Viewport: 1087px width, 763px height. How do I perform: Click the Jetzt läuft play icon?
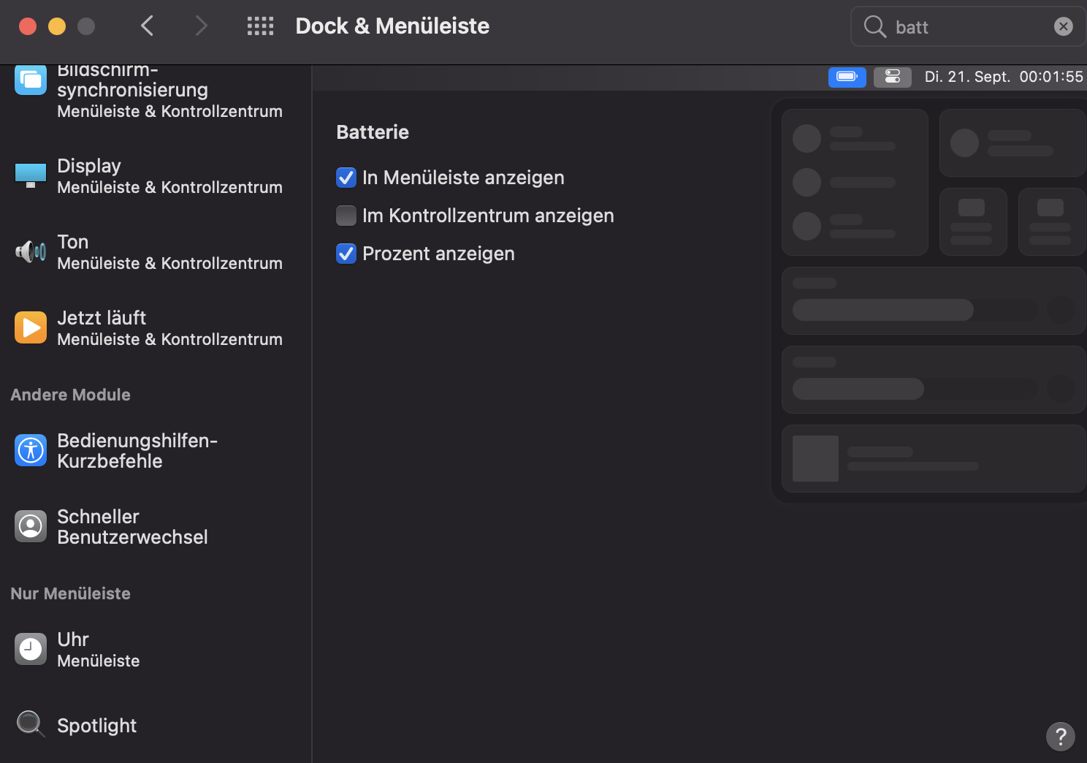click(x=31, y=327)
